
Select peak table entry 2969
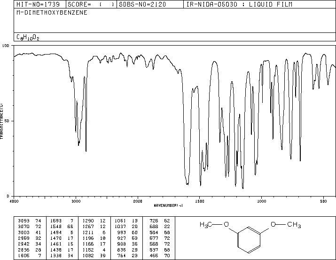(x=23, y=238)
